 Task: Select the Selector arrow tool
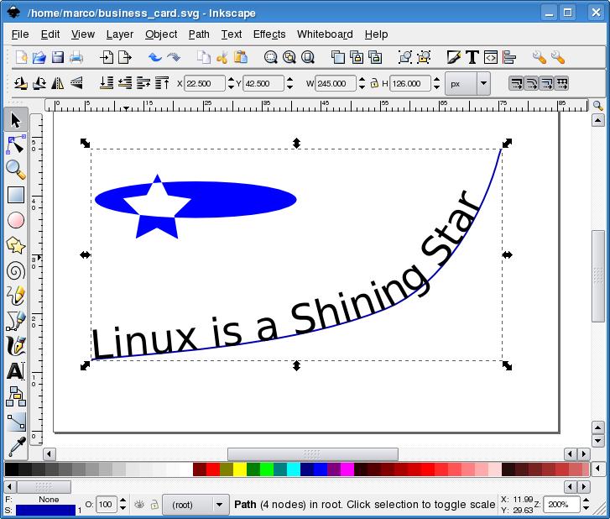click(x=16, y=120)
